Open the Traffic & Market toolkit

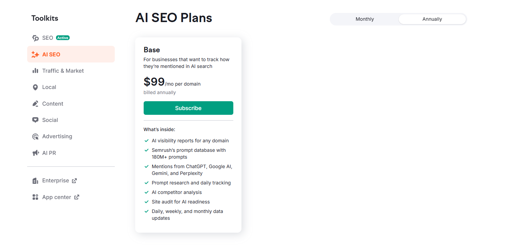click(63, 71)
